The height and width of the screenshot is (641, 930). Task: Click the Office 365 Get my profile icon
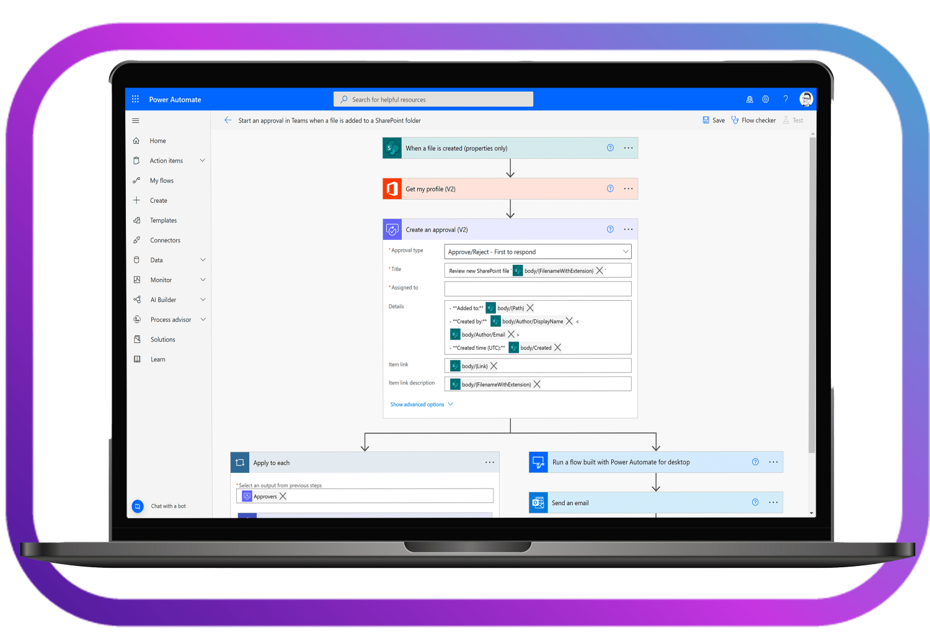[x=392, y=189]
